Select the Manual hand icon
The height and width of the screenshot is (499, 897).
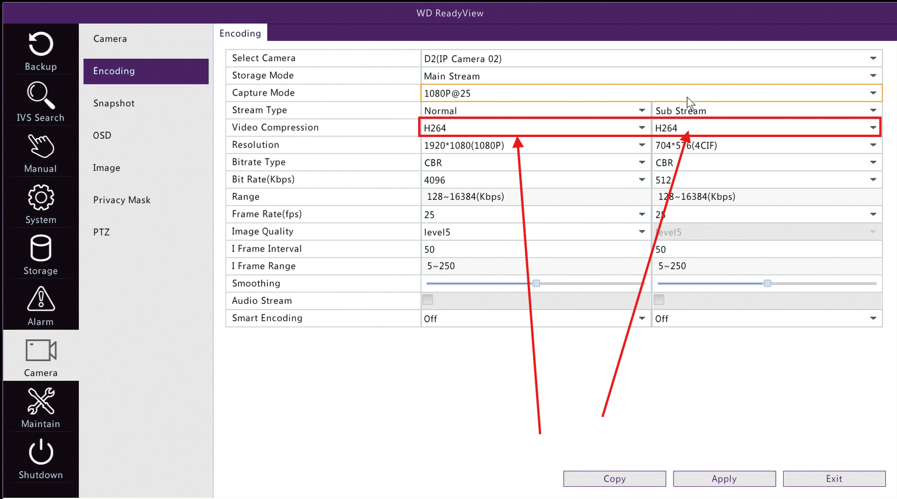tap(41, 146)
